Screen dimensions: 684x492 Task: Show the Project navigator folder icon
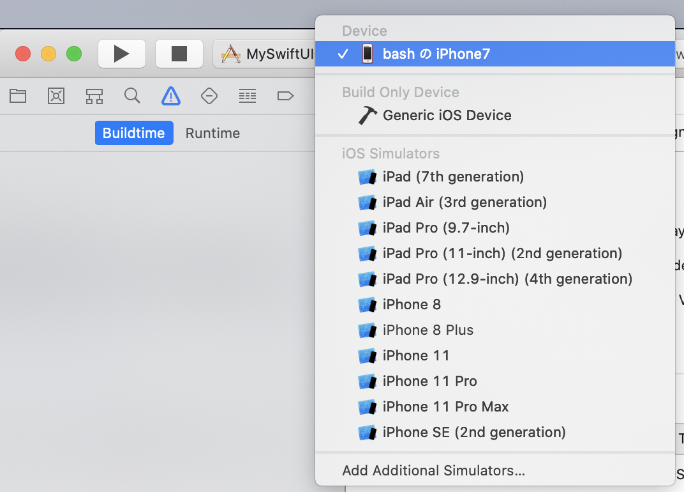(18, 96)
